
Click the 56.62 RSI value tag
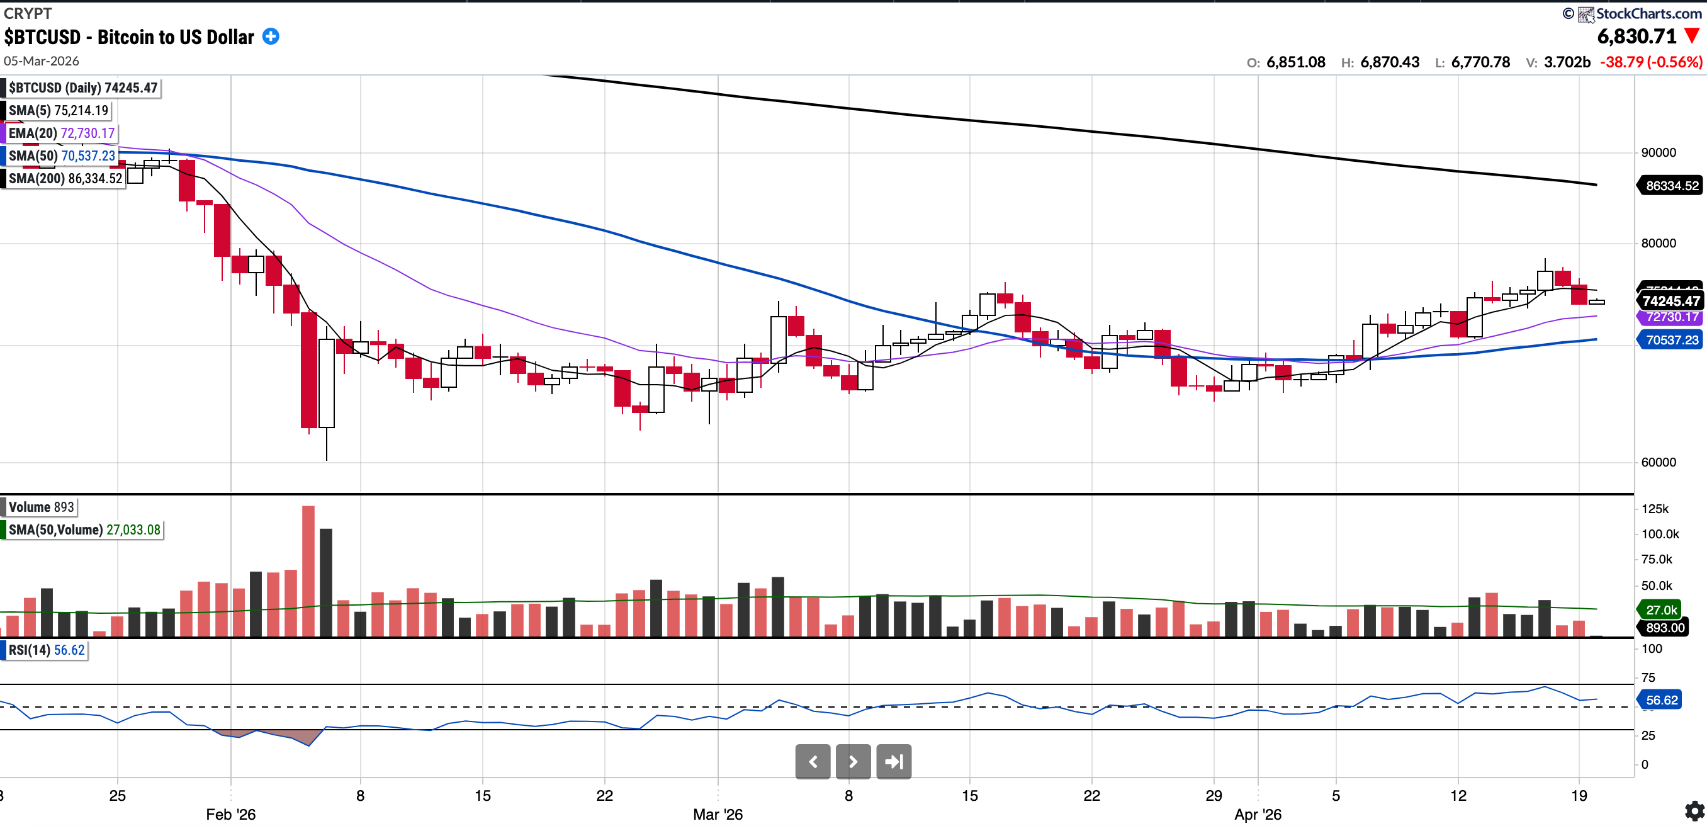pos(1660,700)
